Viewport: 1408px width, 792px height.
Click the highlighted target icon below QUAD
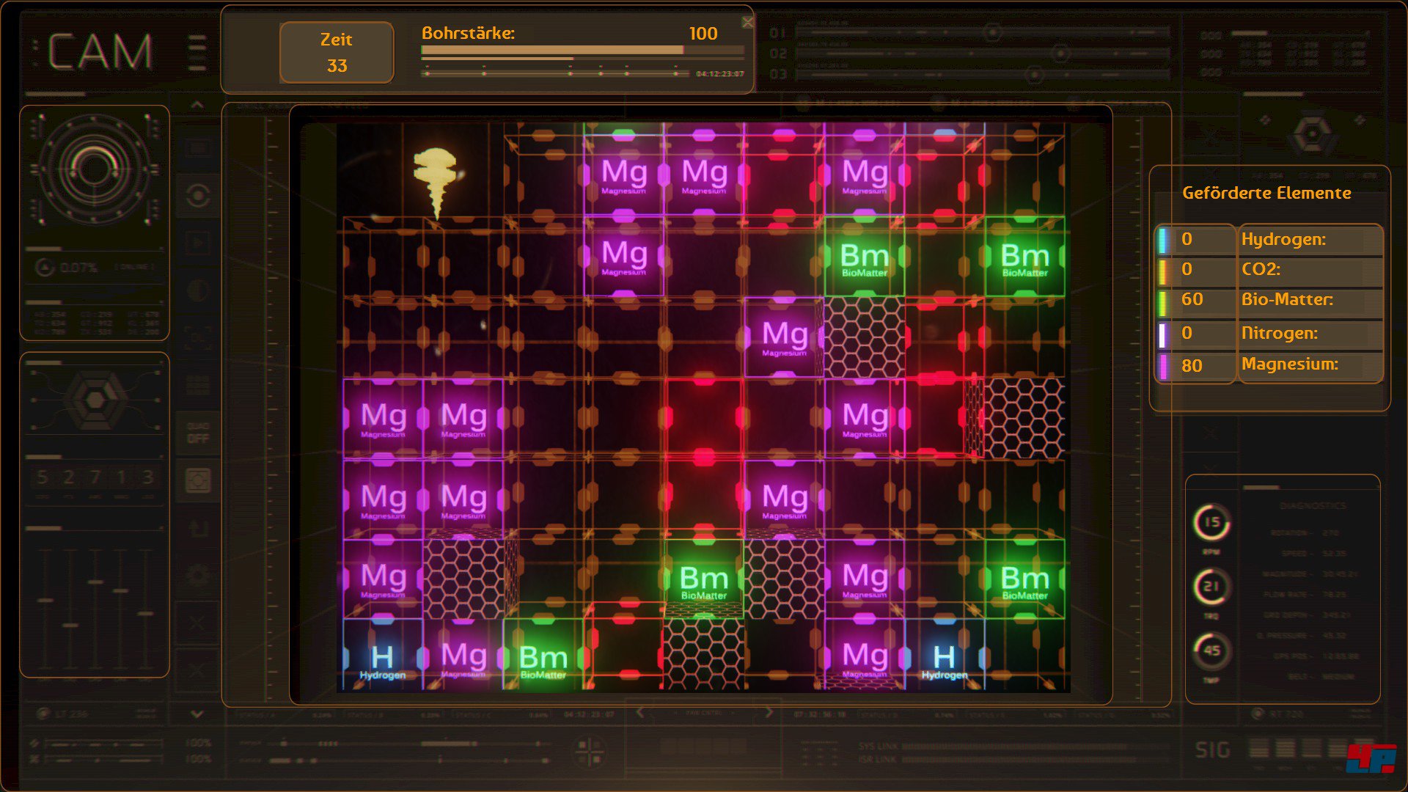(x=197, y=481)
